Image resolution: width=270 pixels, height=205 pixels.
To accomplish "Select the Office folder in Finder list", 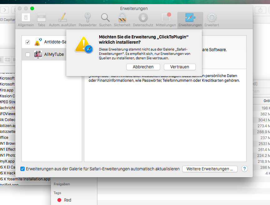I will tap(4, 138).
